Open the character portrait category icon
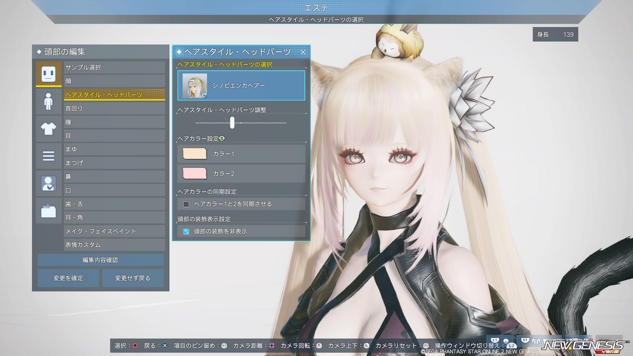 tap(49, 184)
